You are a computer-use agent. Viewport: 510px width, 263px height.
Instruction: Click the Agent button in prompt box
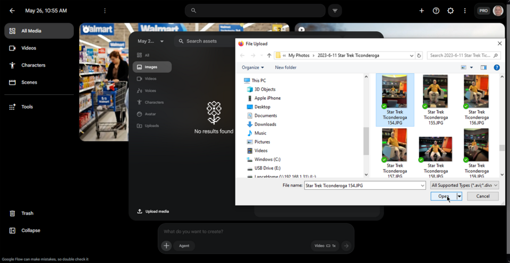(x=184, y=246)
